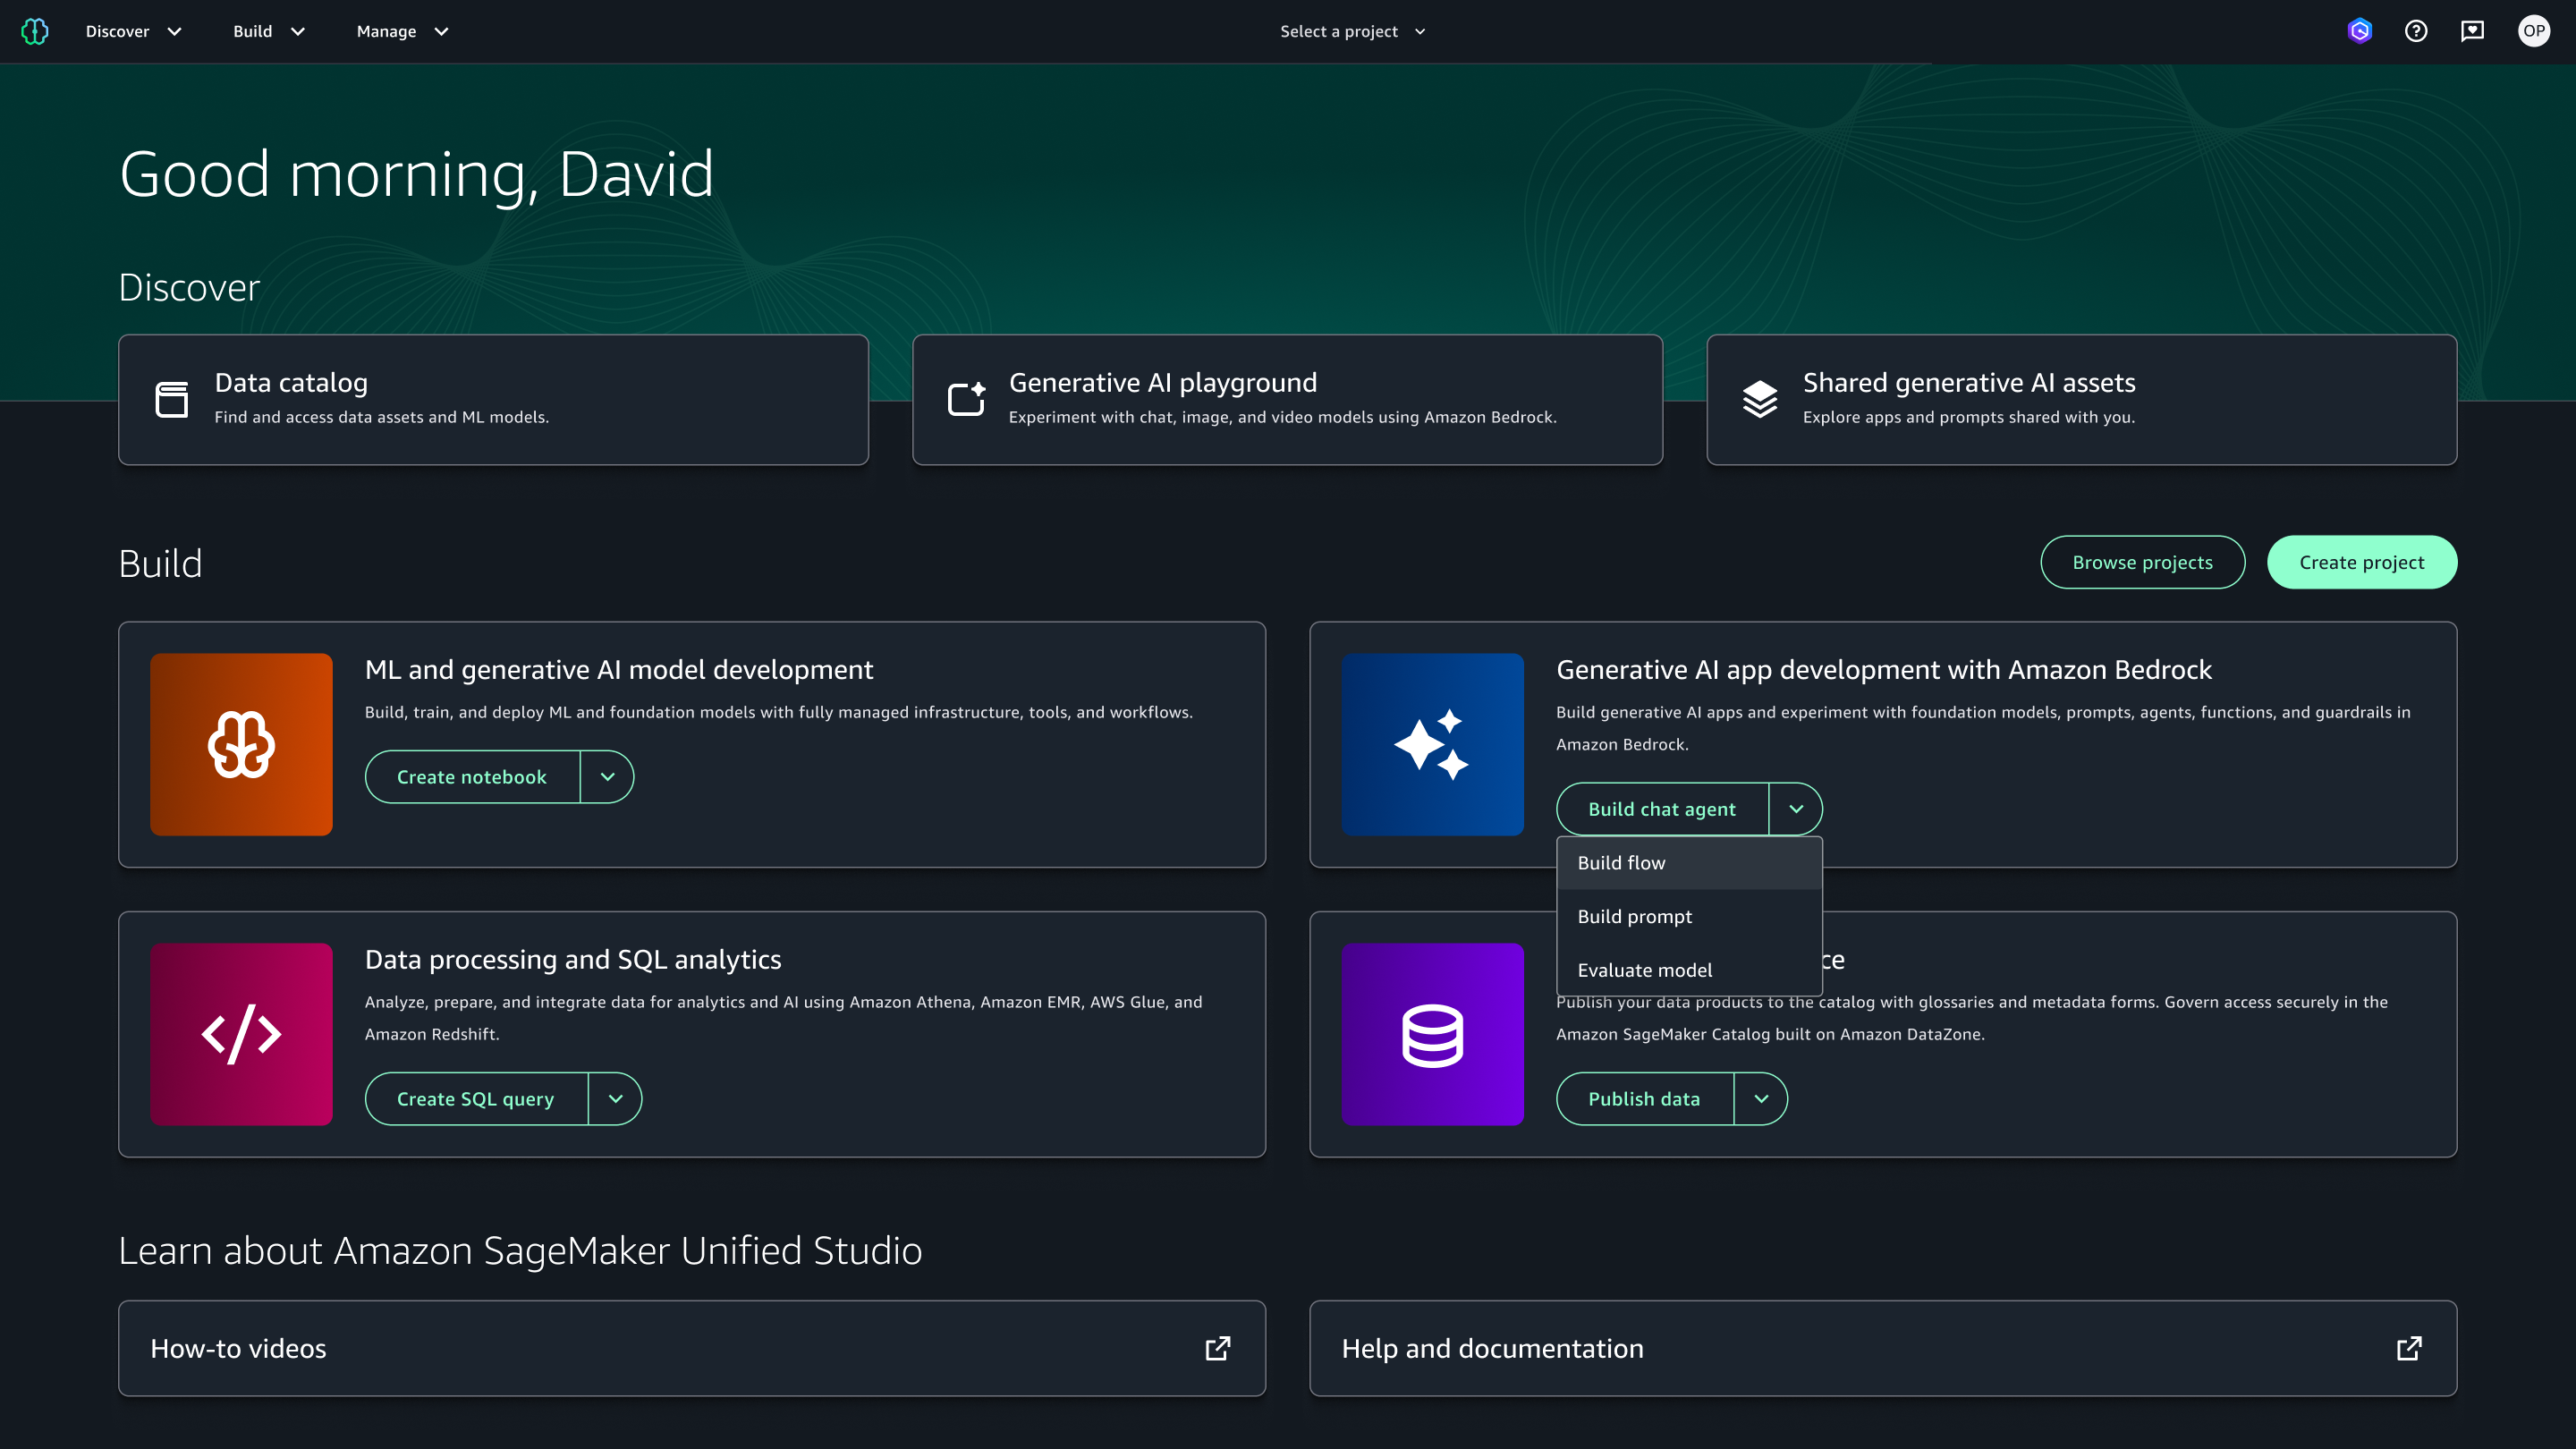Click the OP profile avatar

click(x=2535, y=31)
